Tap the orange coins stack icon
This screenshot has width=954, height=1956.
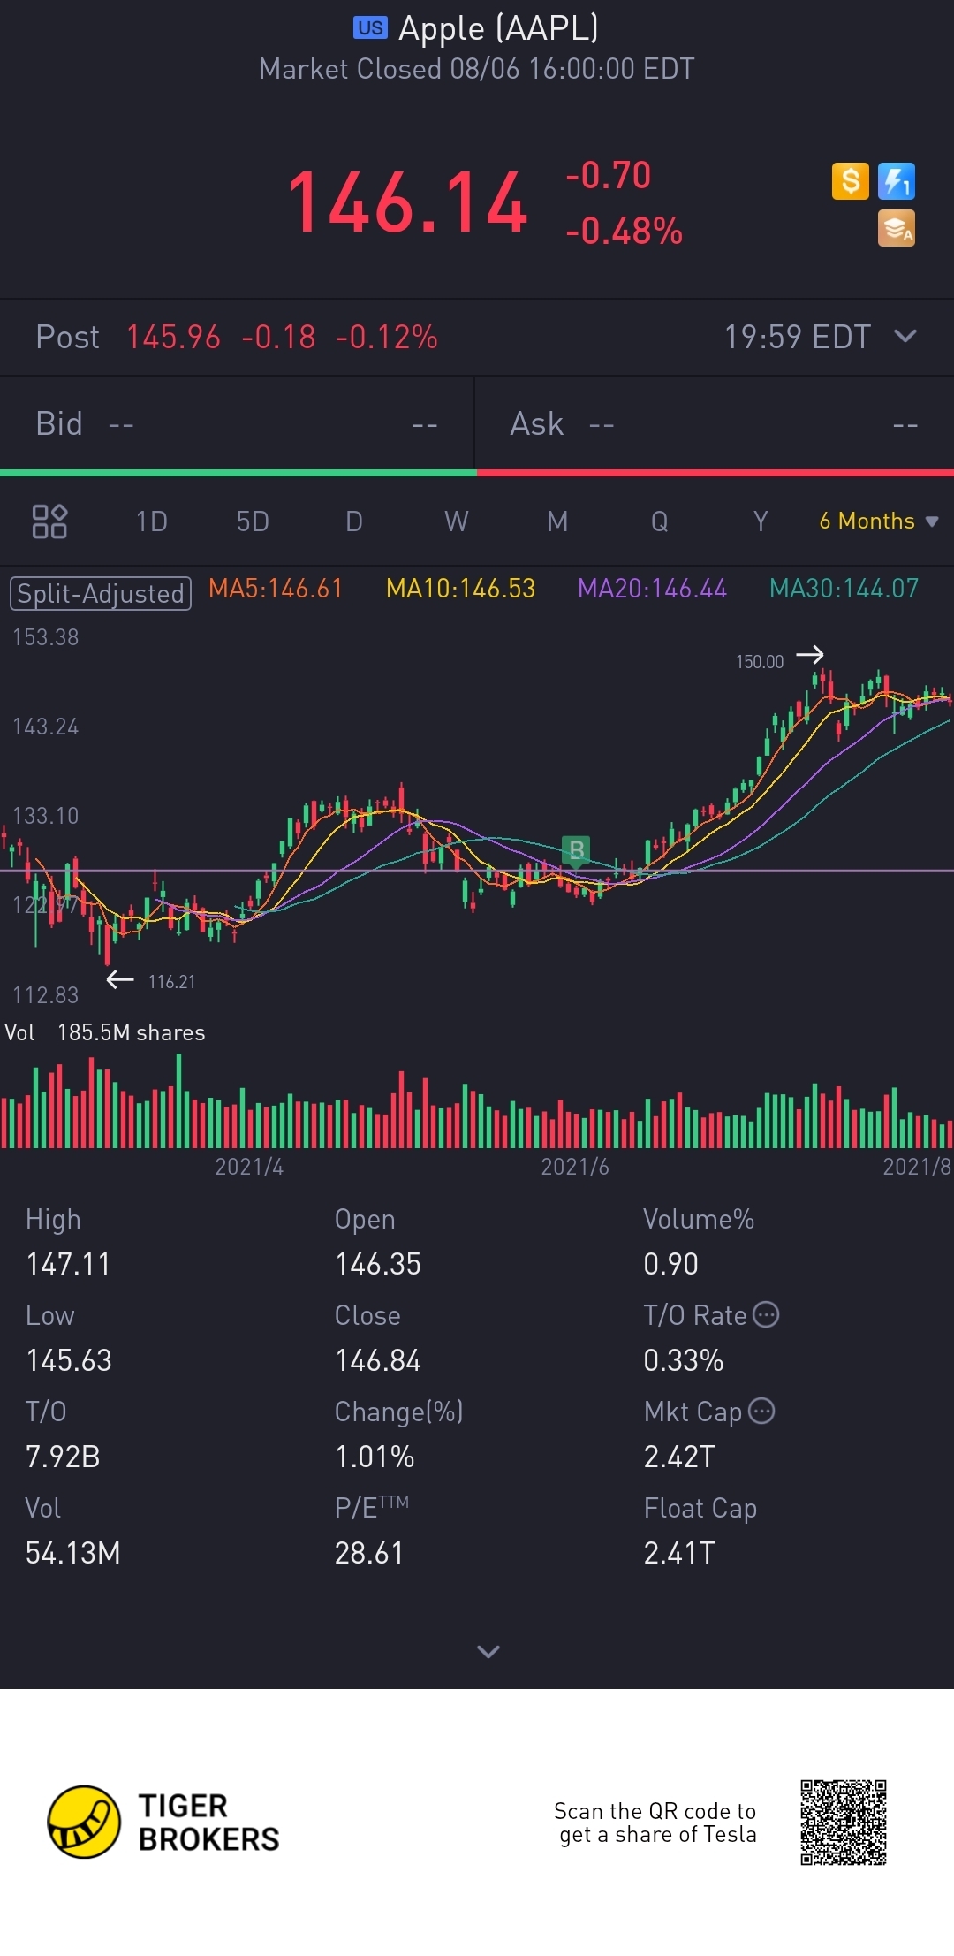(896, 228)
